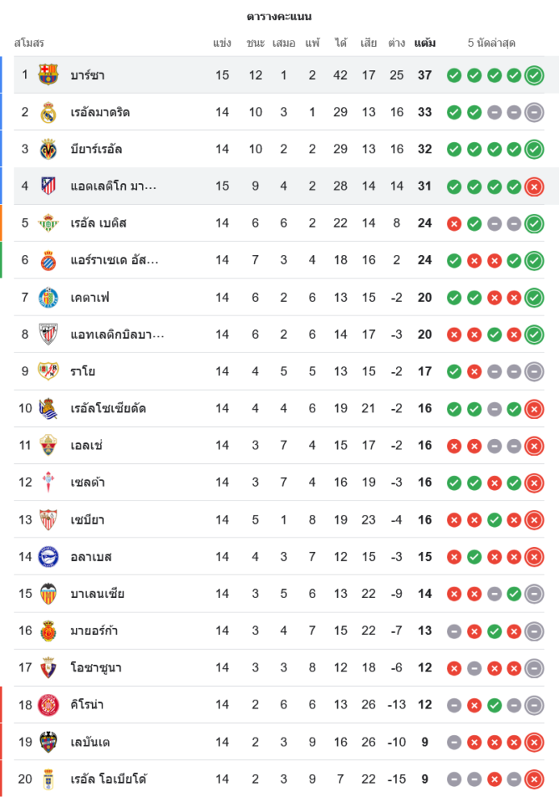Select the แต้ม points column header
Image resolution: width=559 pixels, height=807 pixels.
425,43
